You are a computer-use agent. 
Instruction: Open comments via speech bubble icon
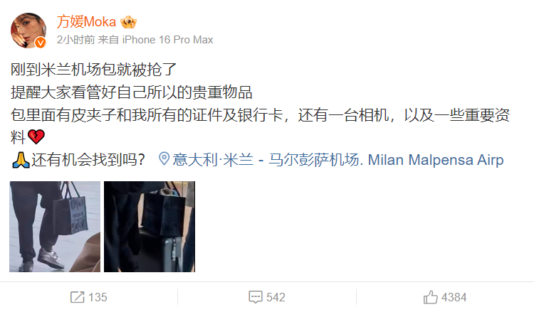click(256, 297)
